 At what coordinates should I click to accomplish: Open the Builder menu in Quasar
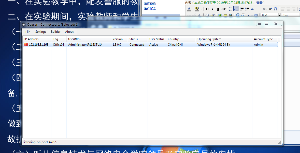point(55,32)
